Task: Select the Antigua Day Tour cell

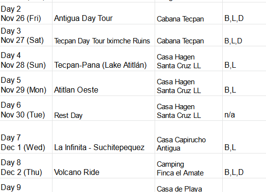Action: click(x=104, y=13)
